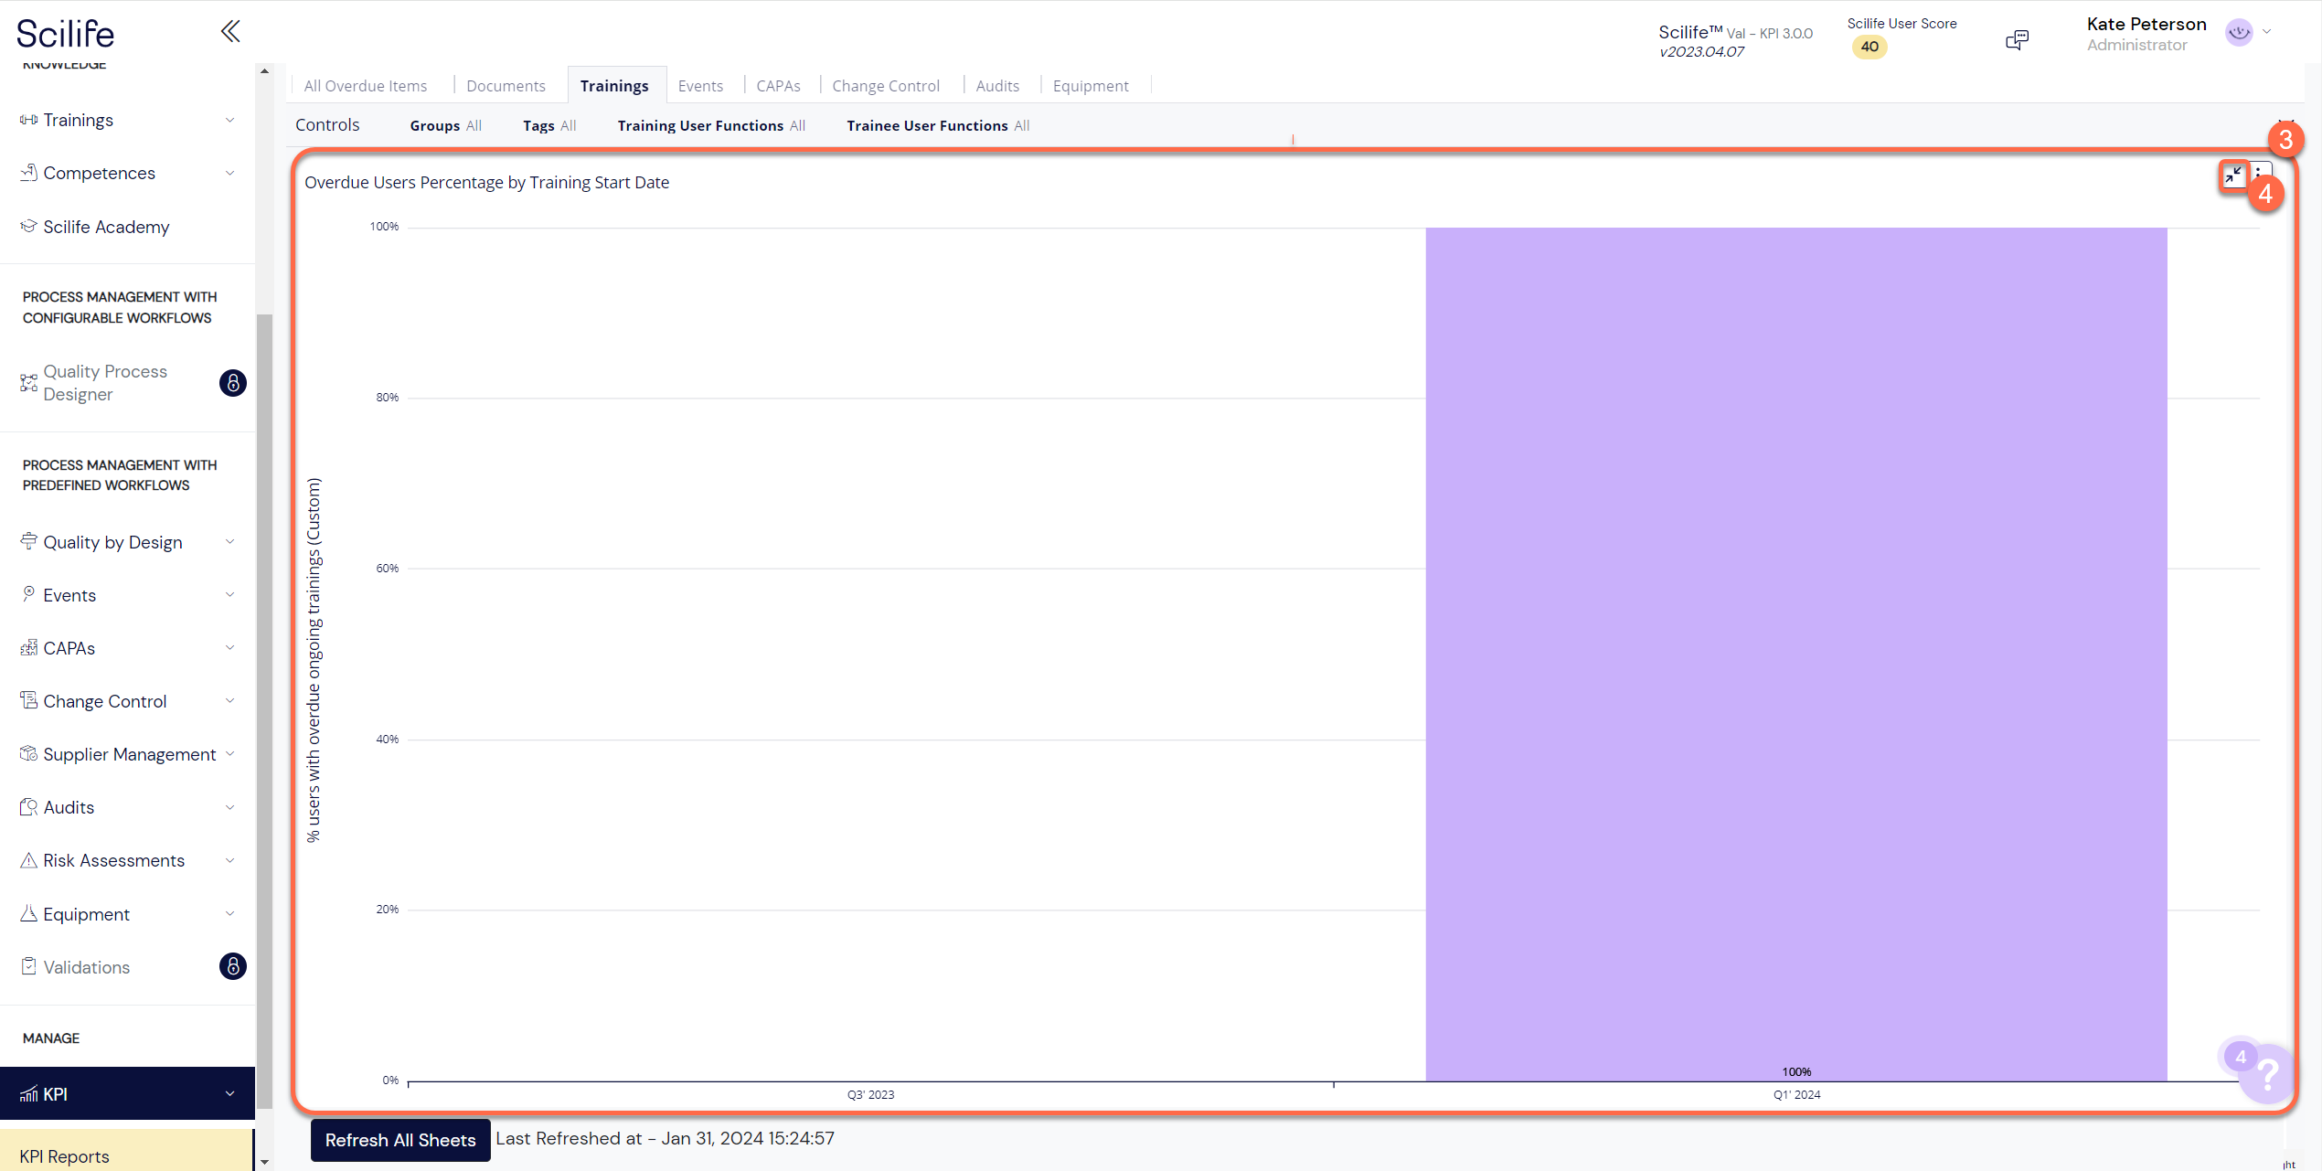Open the CAPAs sidebar icon

[x=27, y=647]
